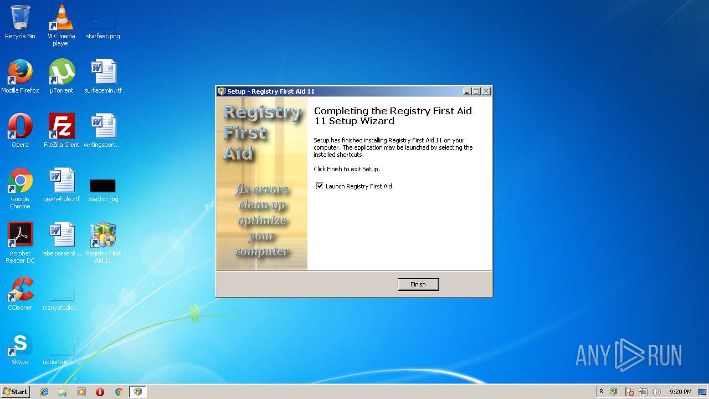Open Registry First Aid 11 desktop shortcut
Screen dimensions: 709x399
103,243
